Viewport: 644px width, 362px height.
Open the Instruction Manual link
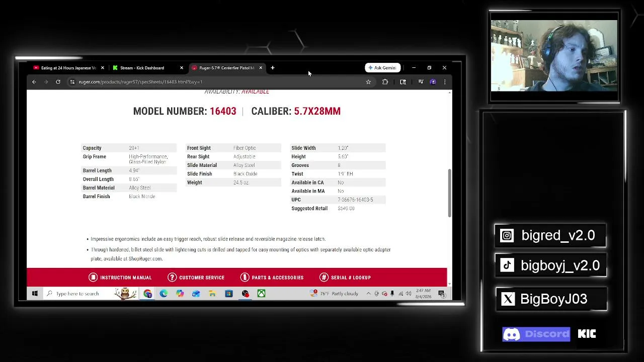[x=120, y=278]
